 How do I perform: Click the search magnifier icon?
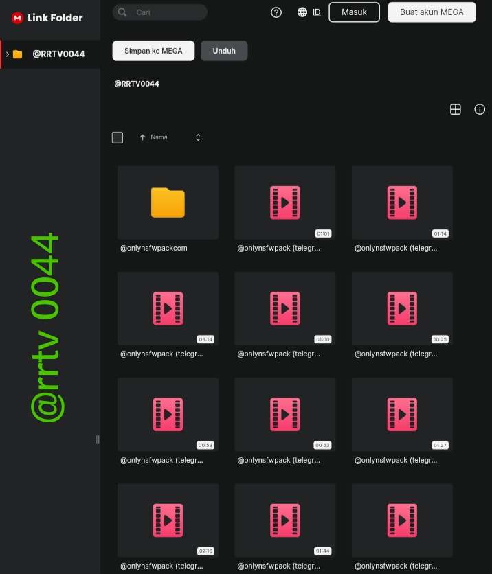pos(122,12)
